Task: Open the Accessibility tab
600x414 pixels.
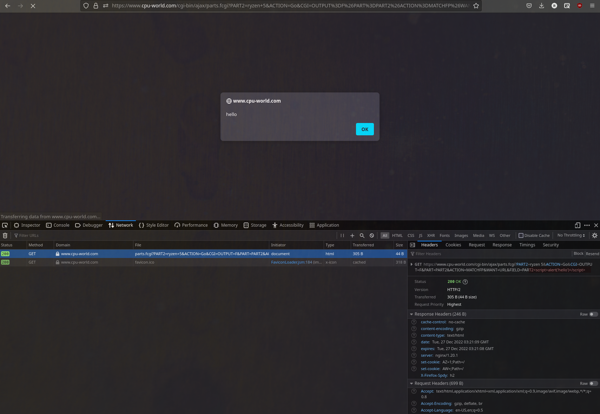Action: (x=288, y=225)
